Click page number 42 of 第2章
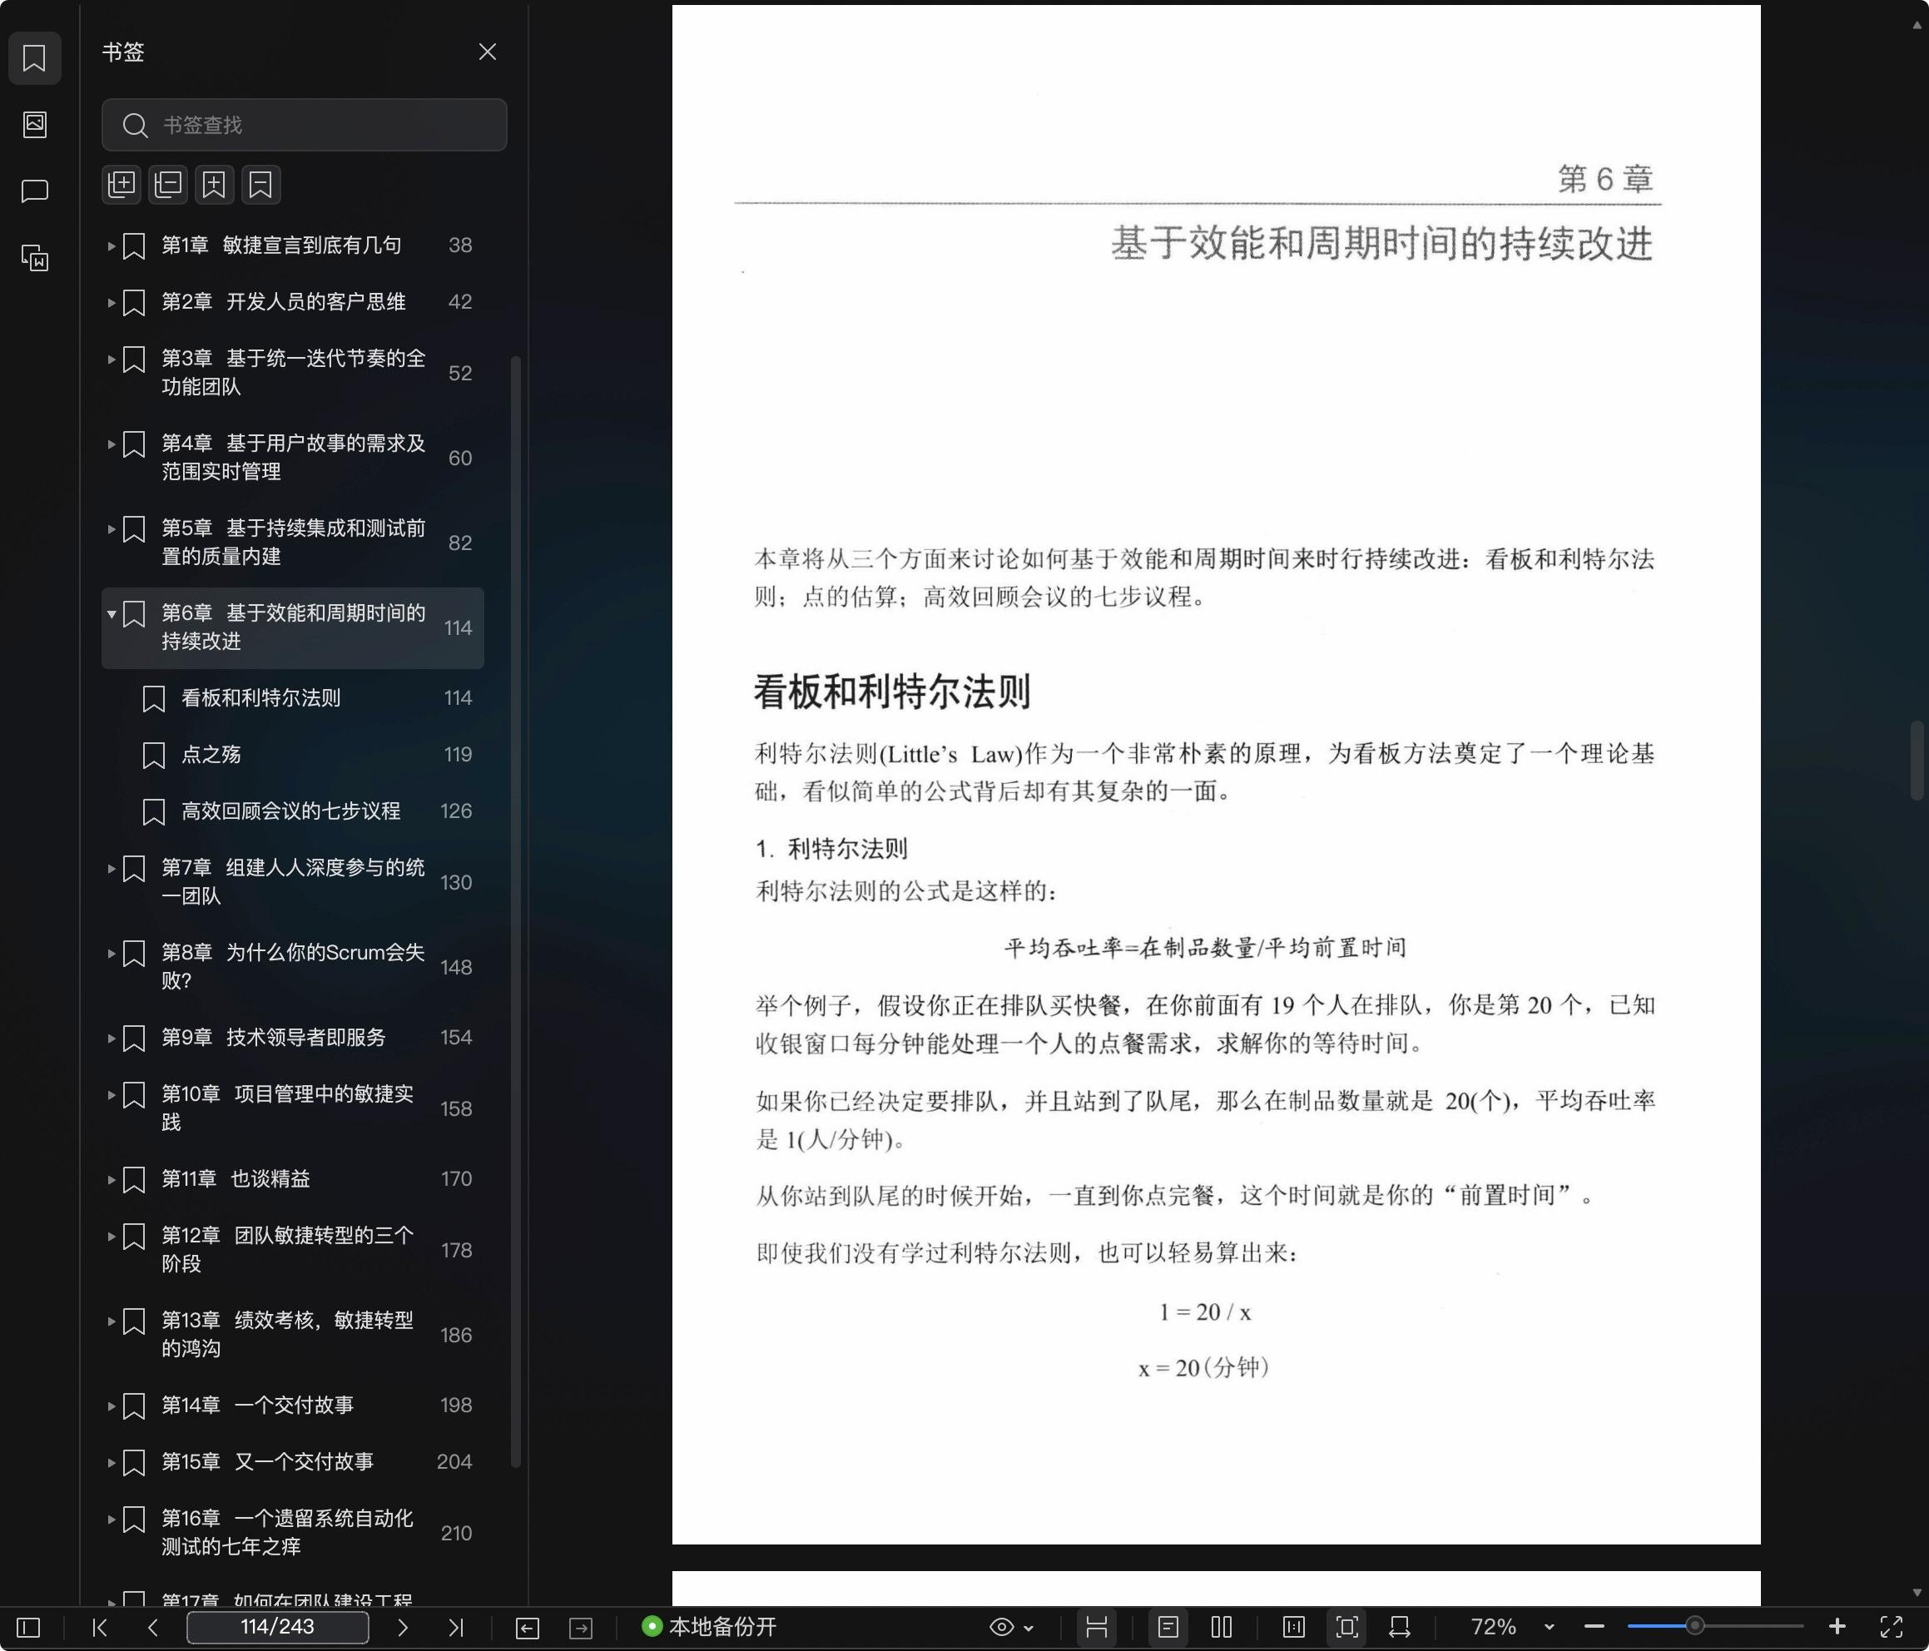 click(460, 302)
